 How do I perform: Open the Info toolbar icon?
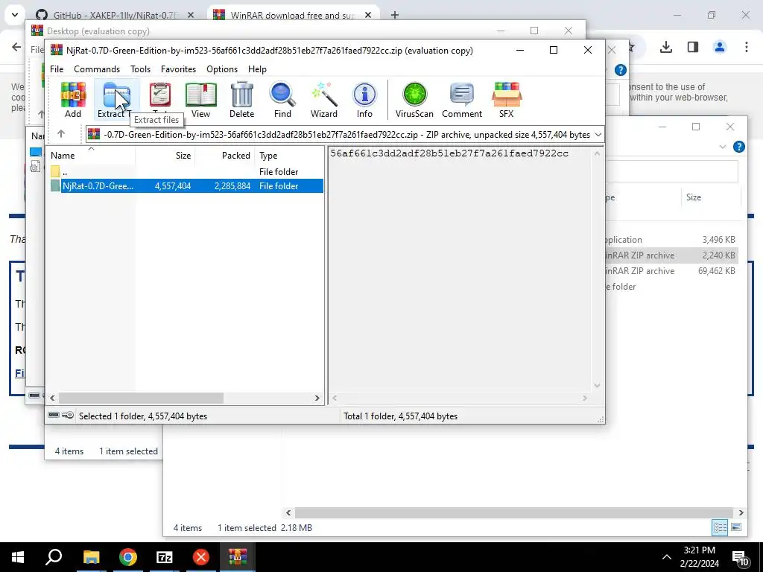click(364, 100)
